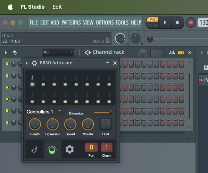The height and width of the screenshot is (173, 208).
Task: Select the last green articulation in bottom row
Action: (x=109, y=101)
